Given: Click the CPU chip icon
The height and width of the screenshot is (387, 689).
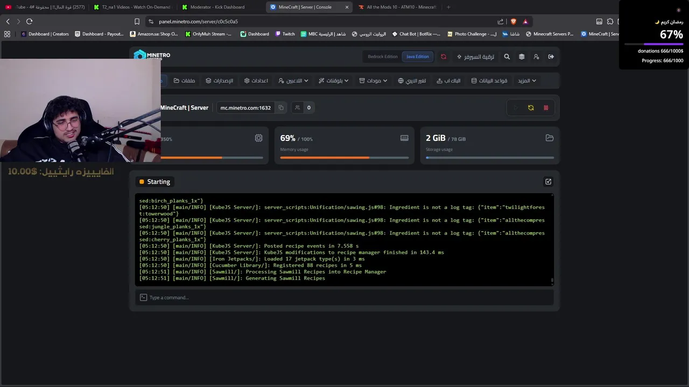Looking at the screenshot, I should [x=259, y=138].
